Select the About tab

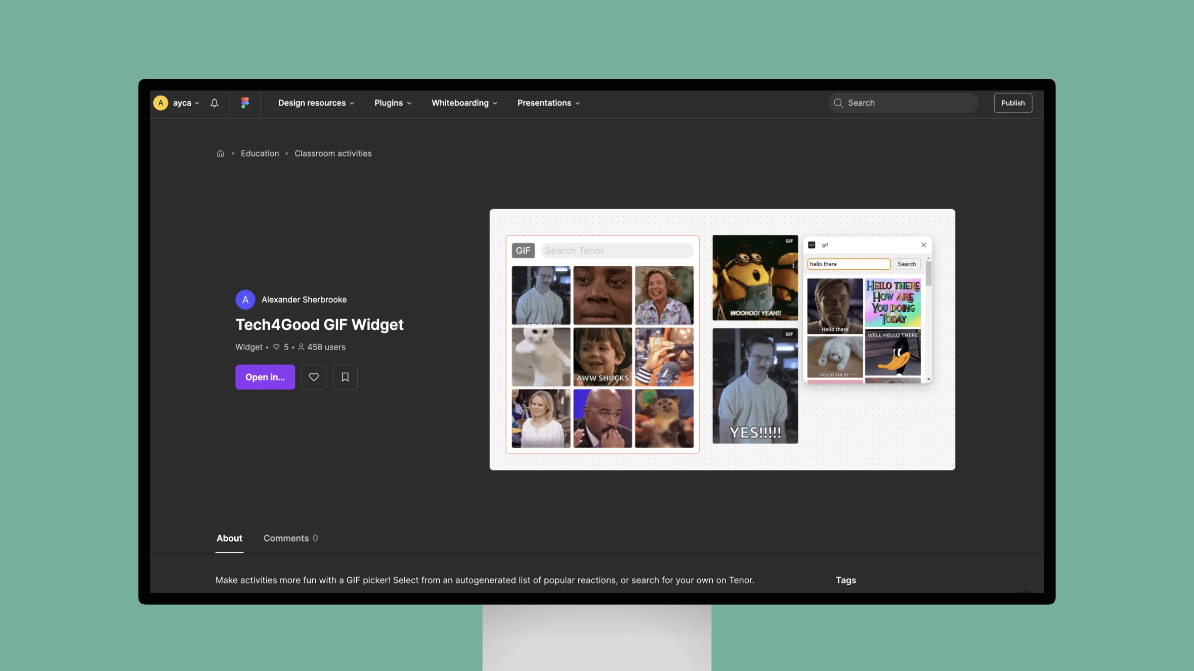point(230,538)
